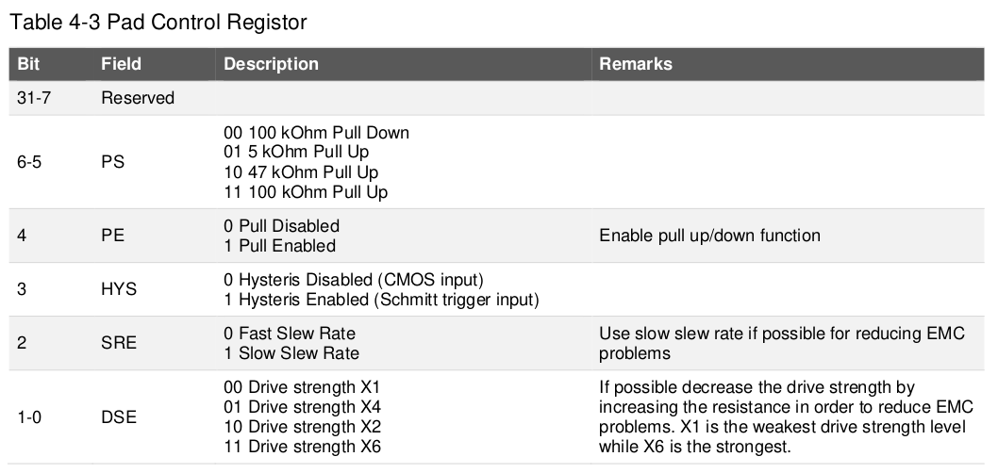998x473 pixels.
Task: Click the "PE" field name
Action: click(112, 236)
